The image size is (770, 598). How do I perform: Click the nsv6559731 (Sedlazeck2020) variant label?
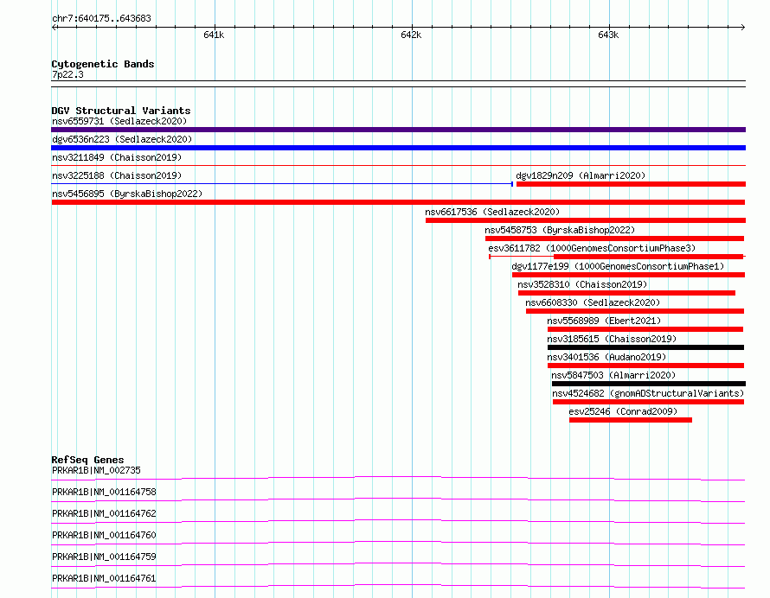pyautogui.click(x=119, y=121)
